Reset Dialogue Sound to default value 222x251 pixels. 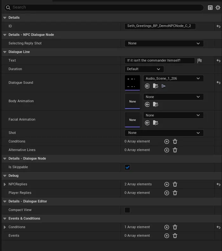[218, 83]
